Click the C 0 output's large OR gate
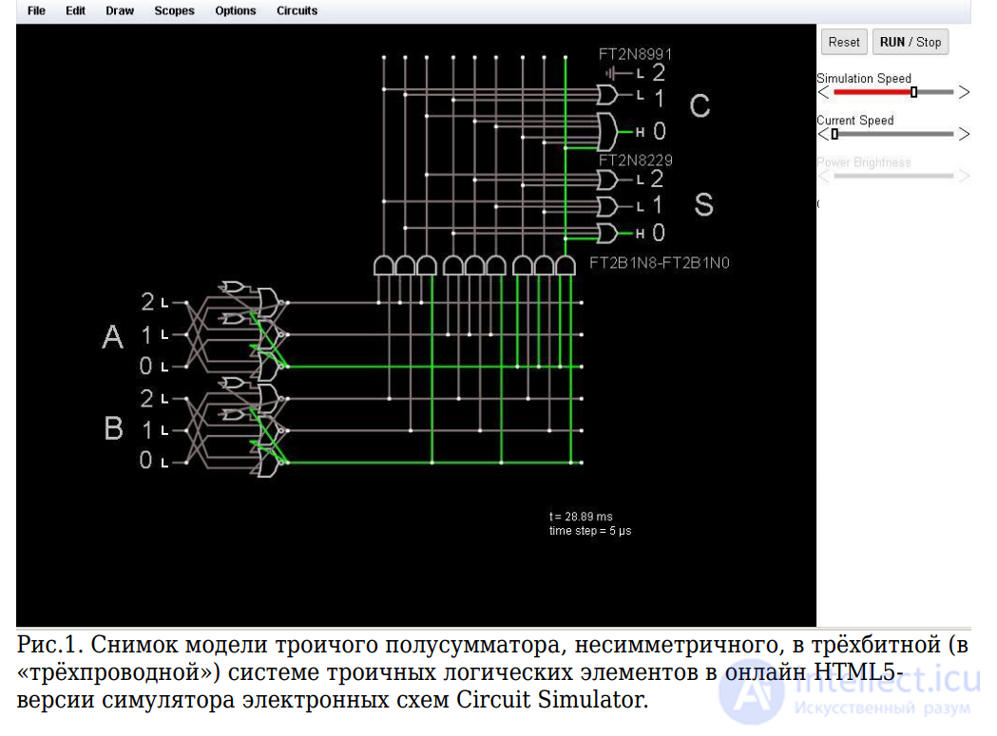 point(607,132)
